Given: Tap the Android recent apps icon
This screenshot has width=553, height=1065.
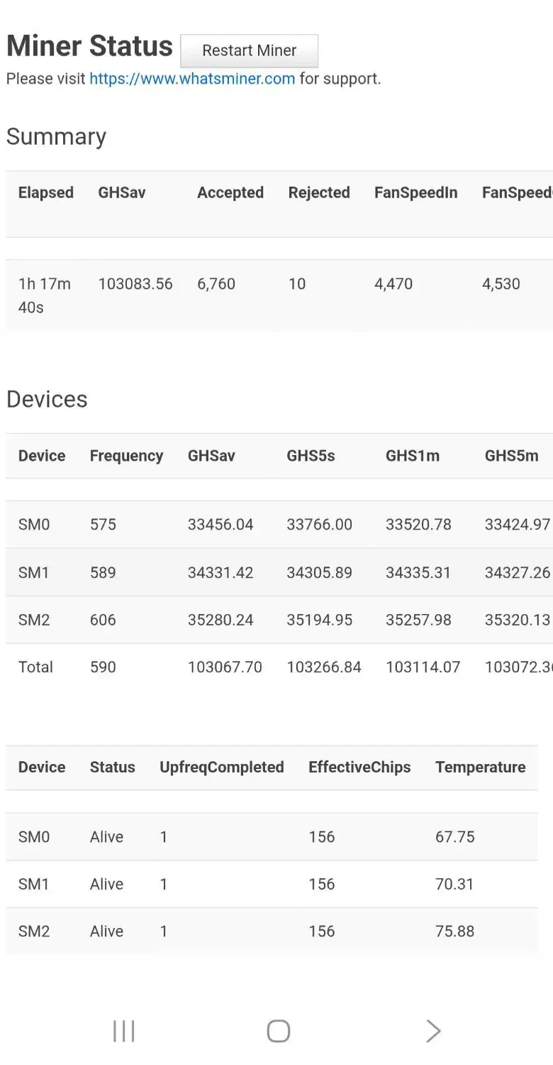Looking at the screenshot, I should 123,1031.
